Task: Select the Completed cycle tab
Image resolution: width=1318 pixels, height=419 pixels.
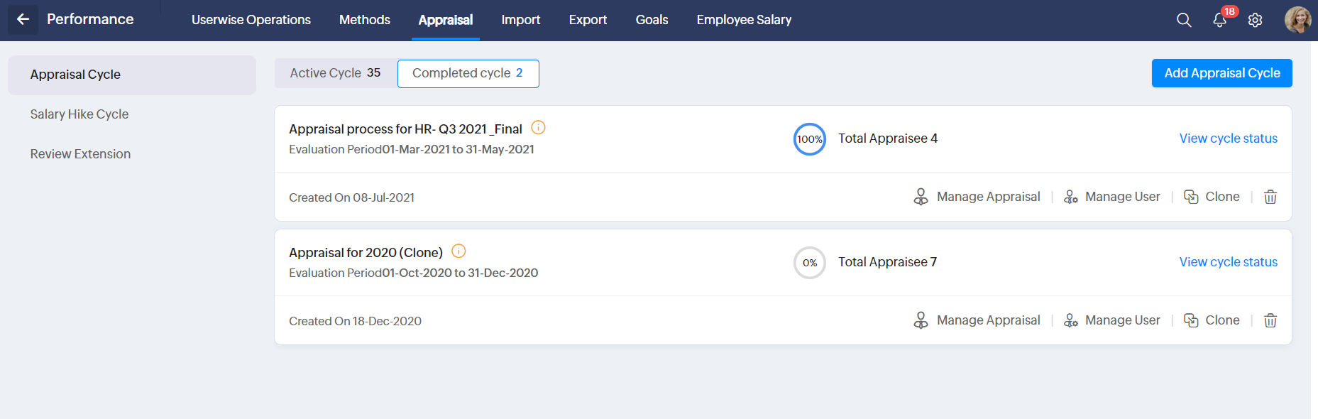Action: [468, 73]
